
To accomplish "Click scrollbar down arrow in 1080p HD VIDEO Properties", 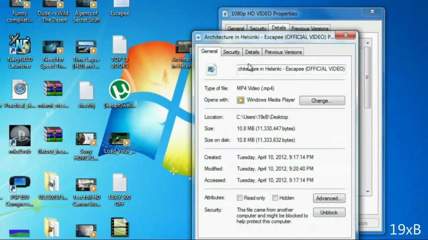I will pyautogui.click(x=367, y=191).
